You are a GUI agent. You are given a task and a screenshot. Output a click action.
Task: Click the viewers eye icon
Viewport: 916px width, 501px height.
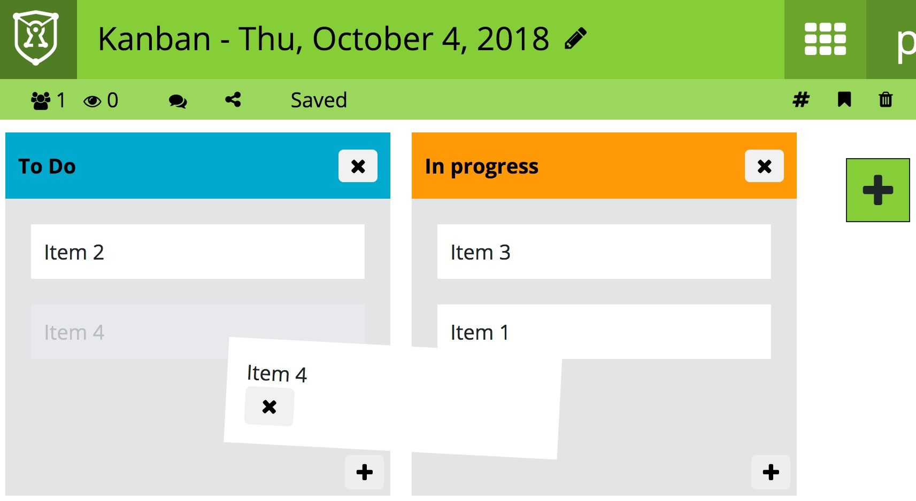92,101
